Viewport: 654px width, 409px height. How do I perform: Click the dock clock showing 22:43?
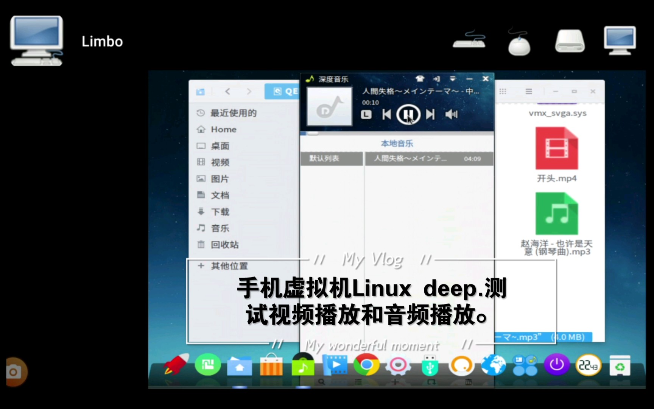tap(588, 365)
